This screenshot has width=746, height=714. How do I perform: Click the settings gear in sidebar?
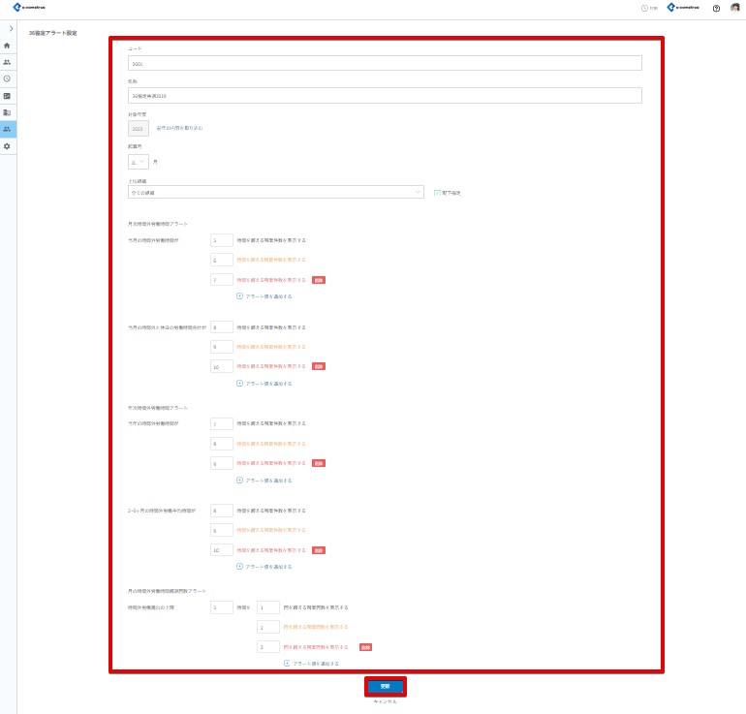[8, 145]
